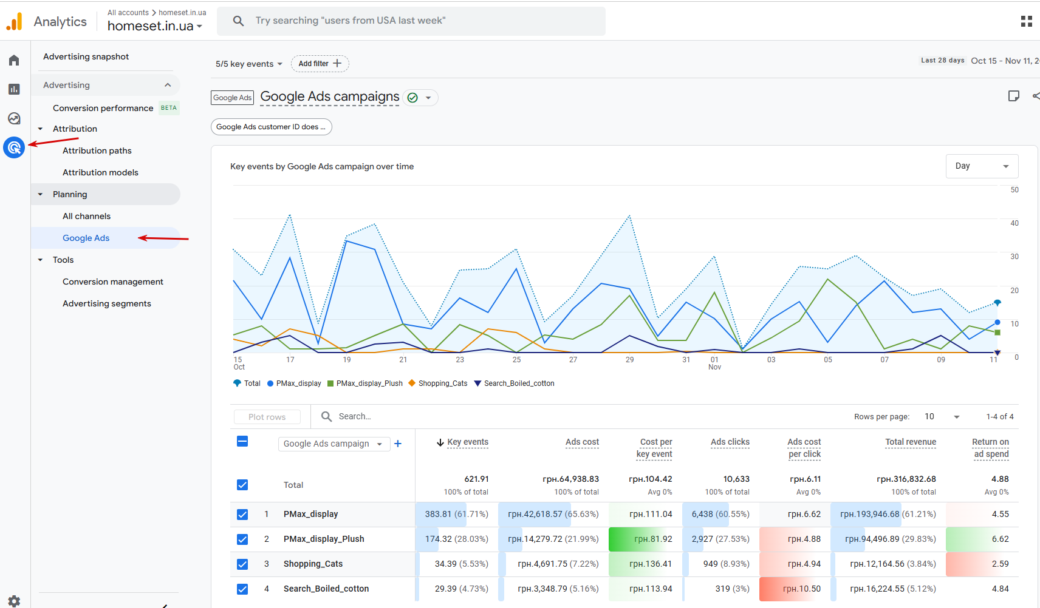Click the Key events sort arrow
This screenshot has height=608, width=1040.
(440, 442)
